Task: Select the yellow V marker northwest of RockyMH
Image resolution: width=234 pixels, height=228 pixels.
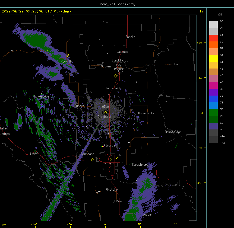Action: click(x=48, y=50)
